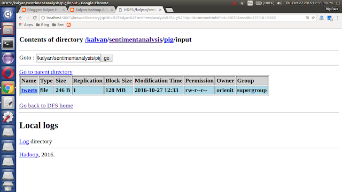Select the HDFS:/kalyan/sent tab
Viewport: 342px width, 192px height.
[x=139, y=10]
